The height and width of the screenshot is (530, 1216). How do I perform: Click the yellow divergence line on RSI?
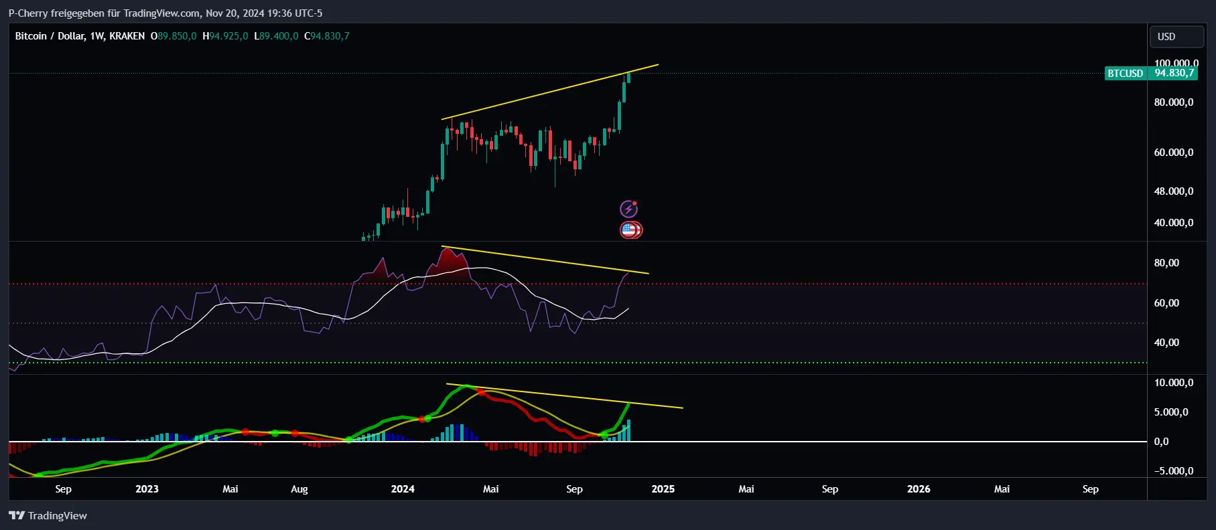click(x=545, y=260)
